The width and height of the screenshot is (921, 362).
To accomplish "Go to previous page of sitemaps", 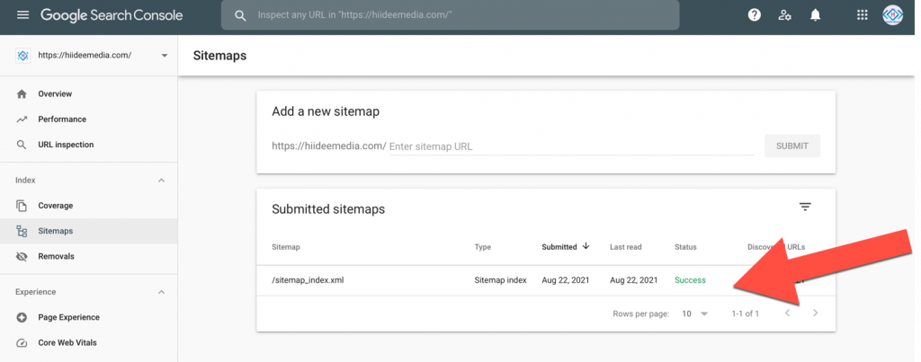I will tap(788, 313).
